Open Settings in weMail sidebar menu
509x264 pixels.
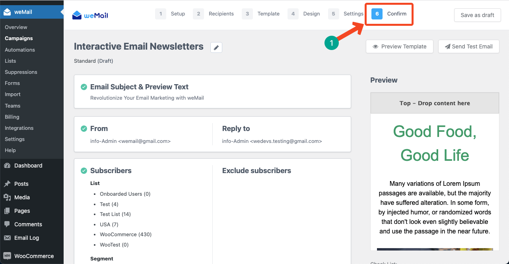15,139
